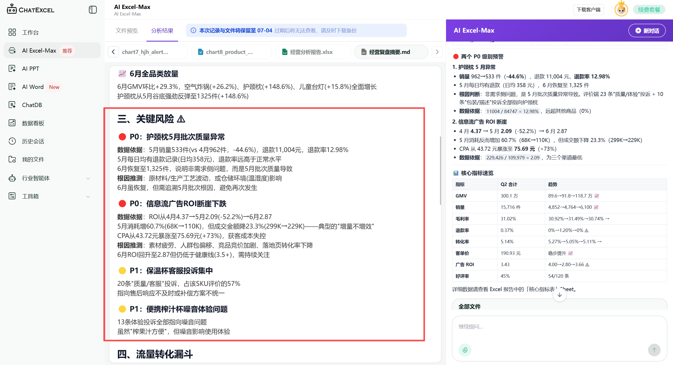Click the 好评率 row's 54/120 条 cell
Image resolution: width=673 pixels, height=365 pixels.
click(x=605, y=276)
